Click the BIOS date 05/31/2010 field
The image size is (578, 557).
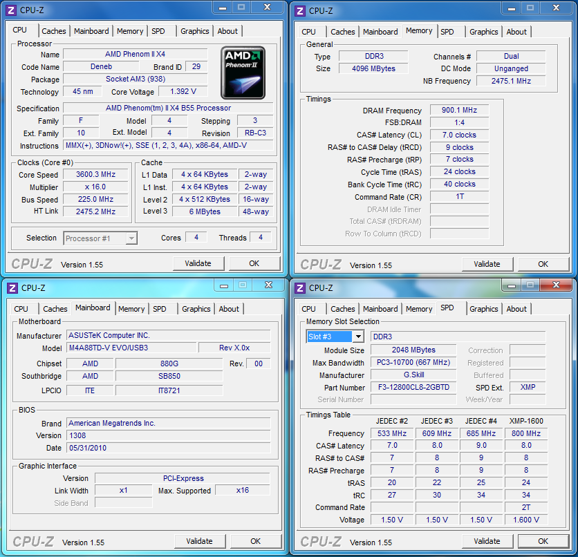pyautogui.click(x=169, y=448)
